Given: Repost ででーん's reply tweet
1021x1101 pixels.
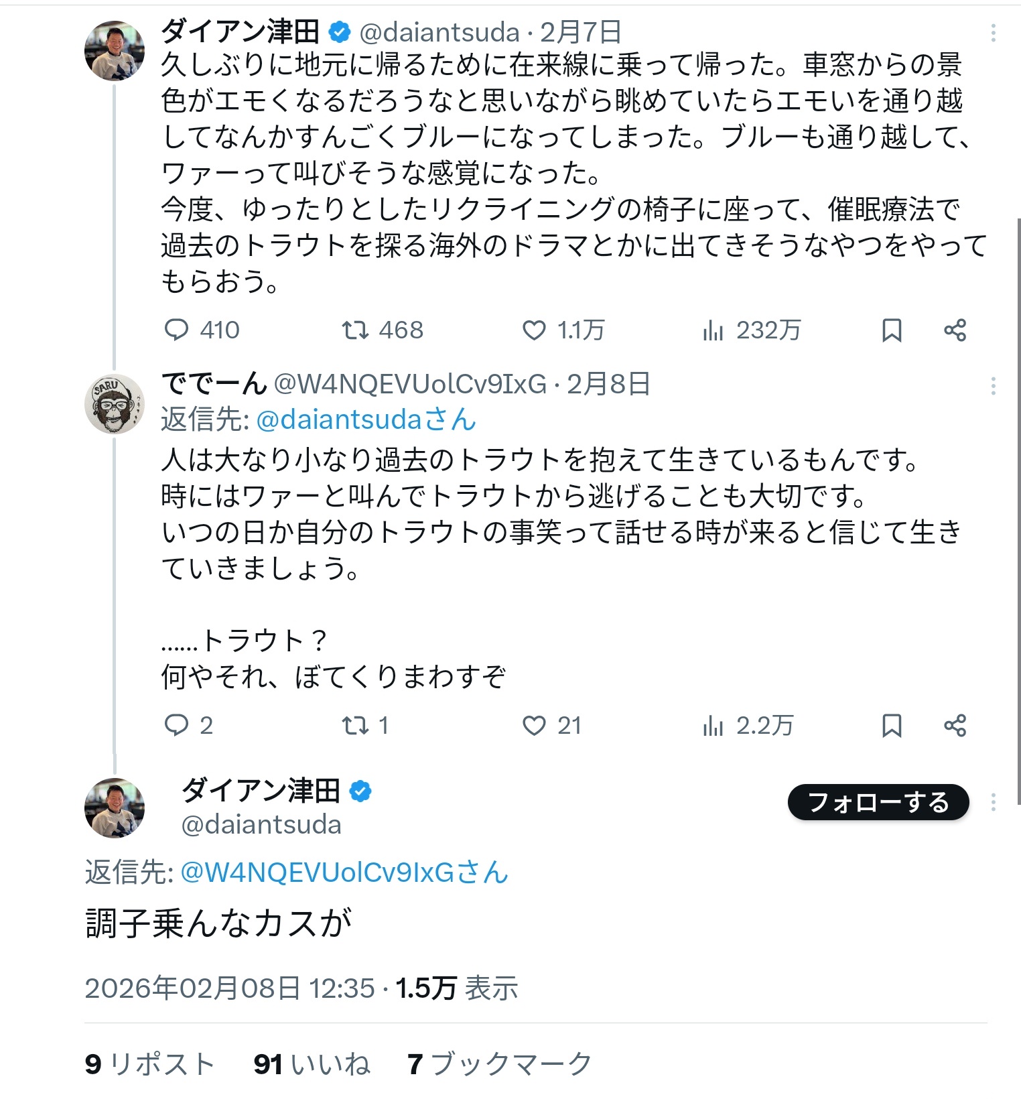Looking at the screenshot, I should point(355,726).
